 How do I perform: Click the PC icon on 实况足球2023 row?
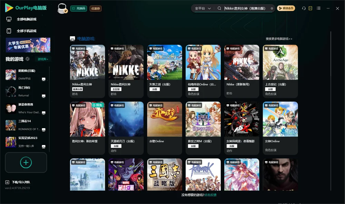coord(43,147)
